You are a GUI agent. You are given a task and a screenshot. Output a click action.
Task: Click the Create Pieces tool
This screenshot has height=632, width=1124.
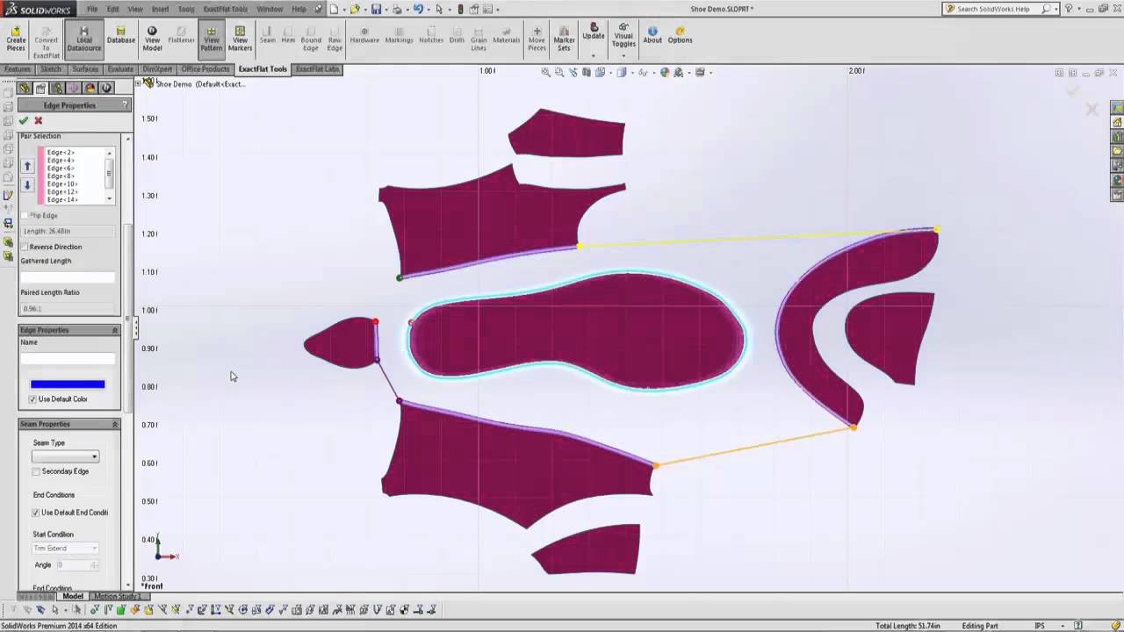point(16,39)
